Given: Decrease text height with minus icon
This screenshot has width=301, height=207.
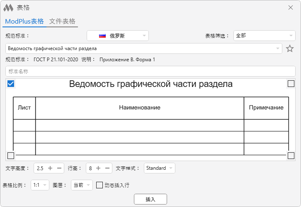Looking at the screenshot, I should tap(59, 168).
